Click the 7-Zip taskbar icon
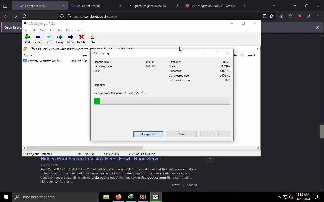Viewport: 324px width, 202px height. pos(156,197)
